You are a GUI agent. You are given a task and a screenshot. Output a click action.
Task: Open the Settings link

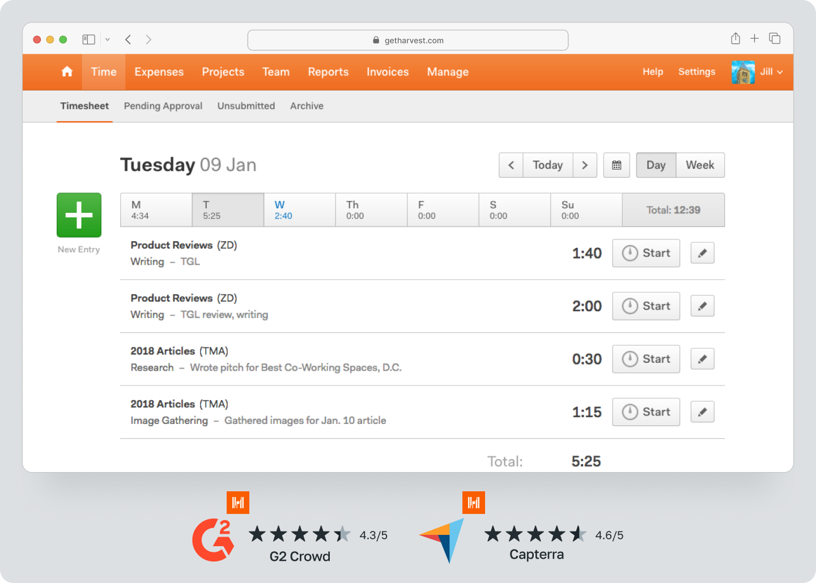coord(696,72)
